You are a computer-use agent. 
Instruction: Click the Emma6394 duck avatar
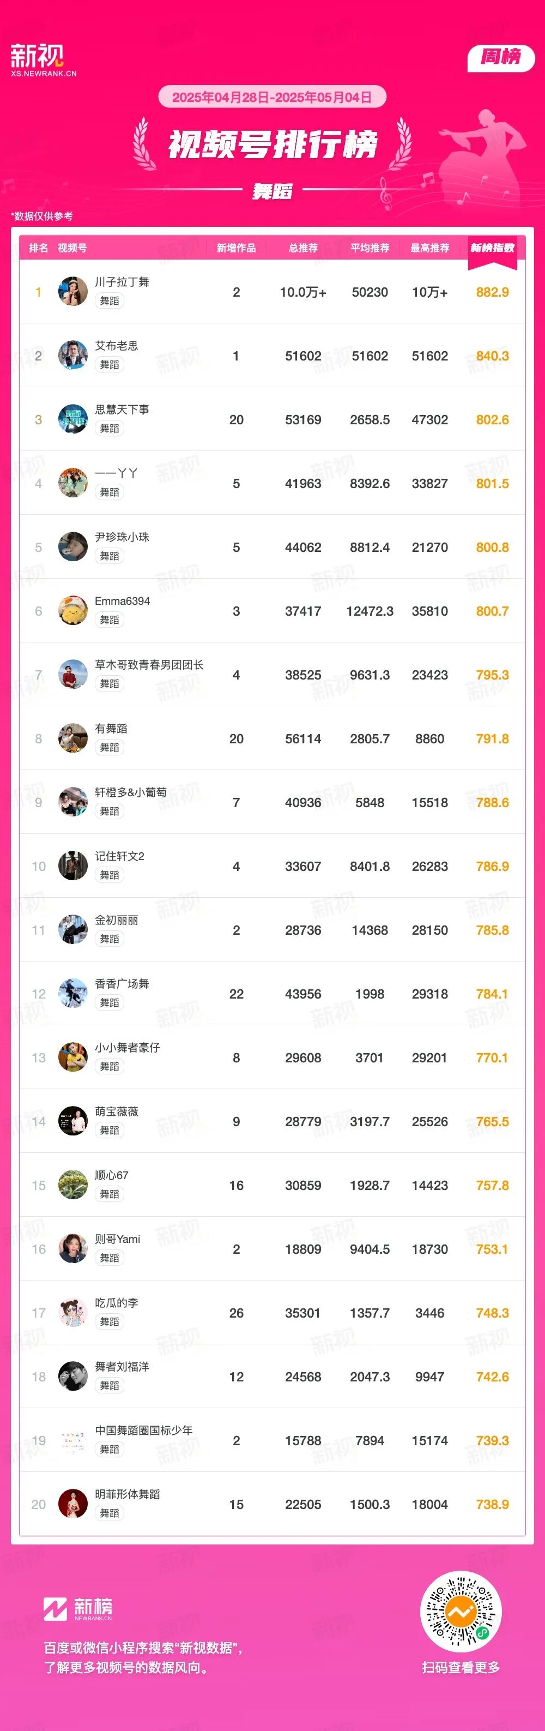click(x=73, y=610)
